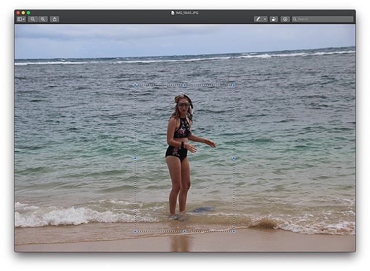Select the highlight pen tool
The image size is (370, 271).
[258, 19]
